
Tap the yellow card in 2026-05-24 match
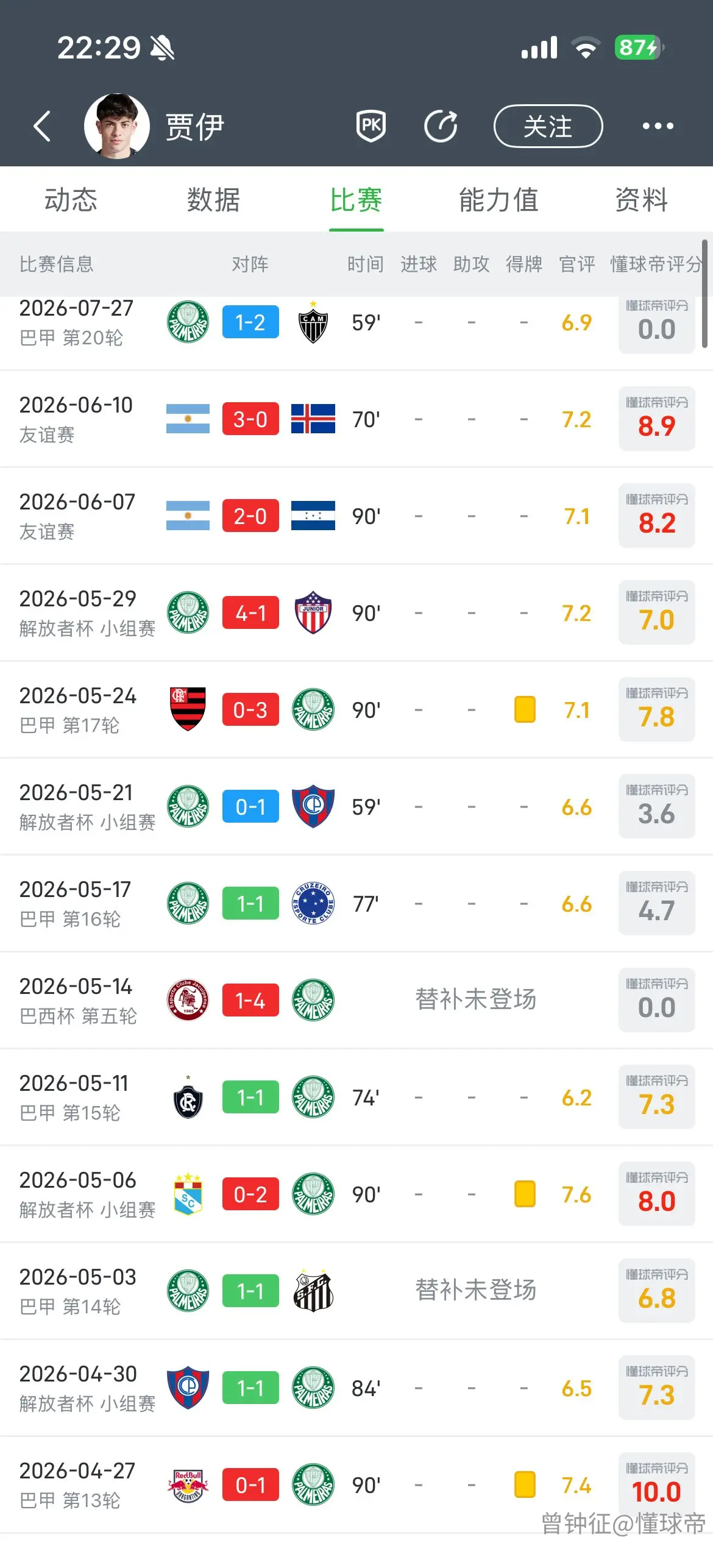coord(525,709)
